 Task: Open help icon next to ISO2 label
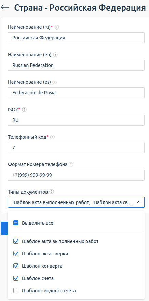[24, 109]
